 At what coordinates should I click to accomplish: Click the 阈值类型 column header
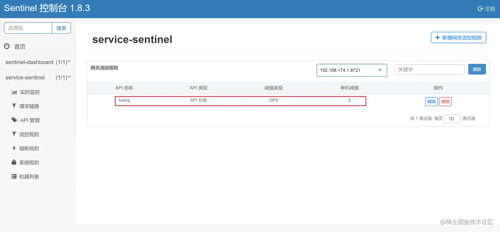[273, 88]
